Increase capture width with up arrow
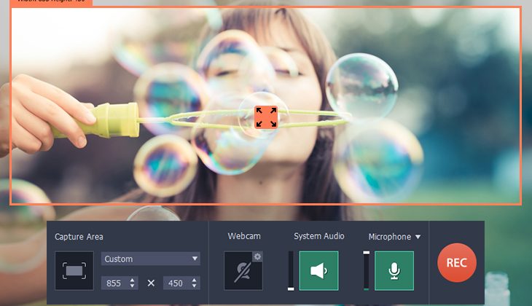The height and width of the screenshot is (306, 532). click(x=132, y=280)
